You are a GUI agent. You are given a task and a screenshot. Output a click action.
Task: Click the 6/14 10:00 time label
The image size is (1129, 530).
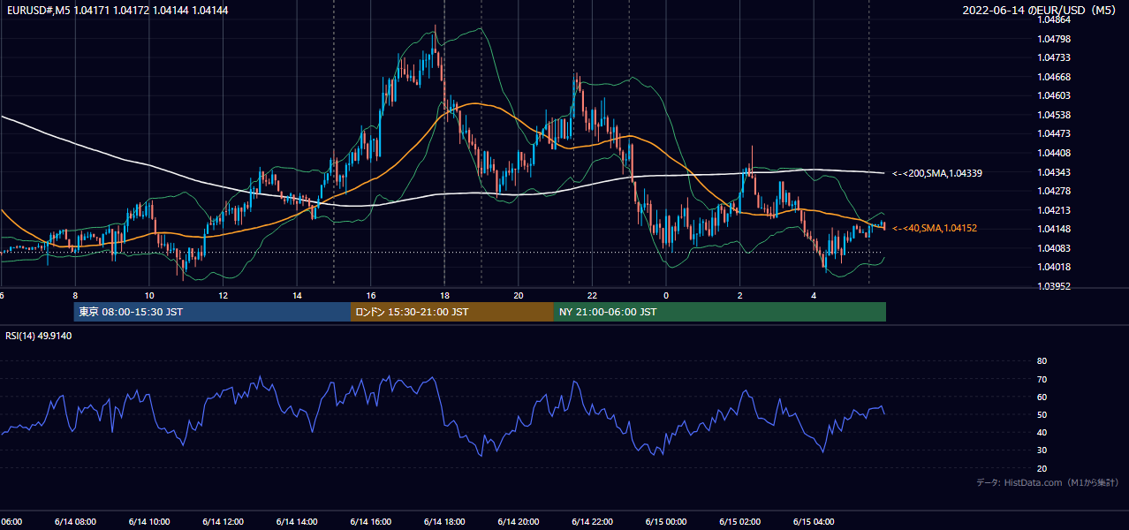(149, 521)
